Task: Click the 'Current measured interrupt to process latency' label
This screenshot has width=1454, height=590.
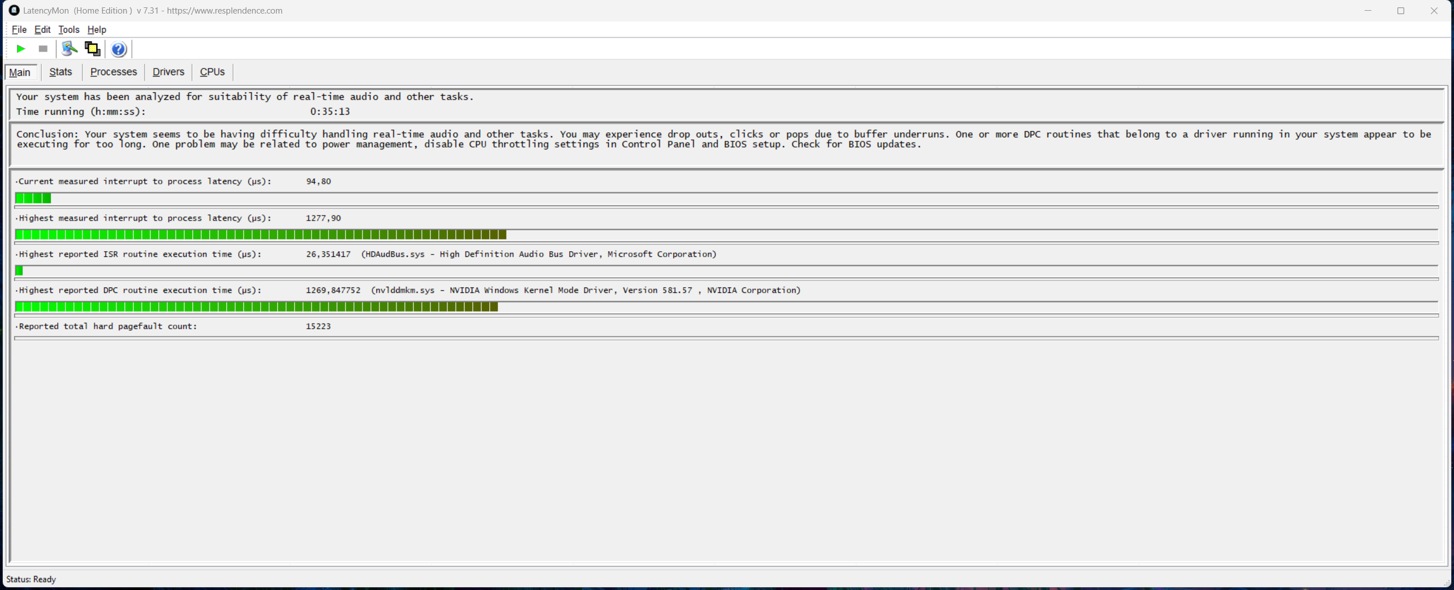Action: pyautogui.click(x=144, y=182)
